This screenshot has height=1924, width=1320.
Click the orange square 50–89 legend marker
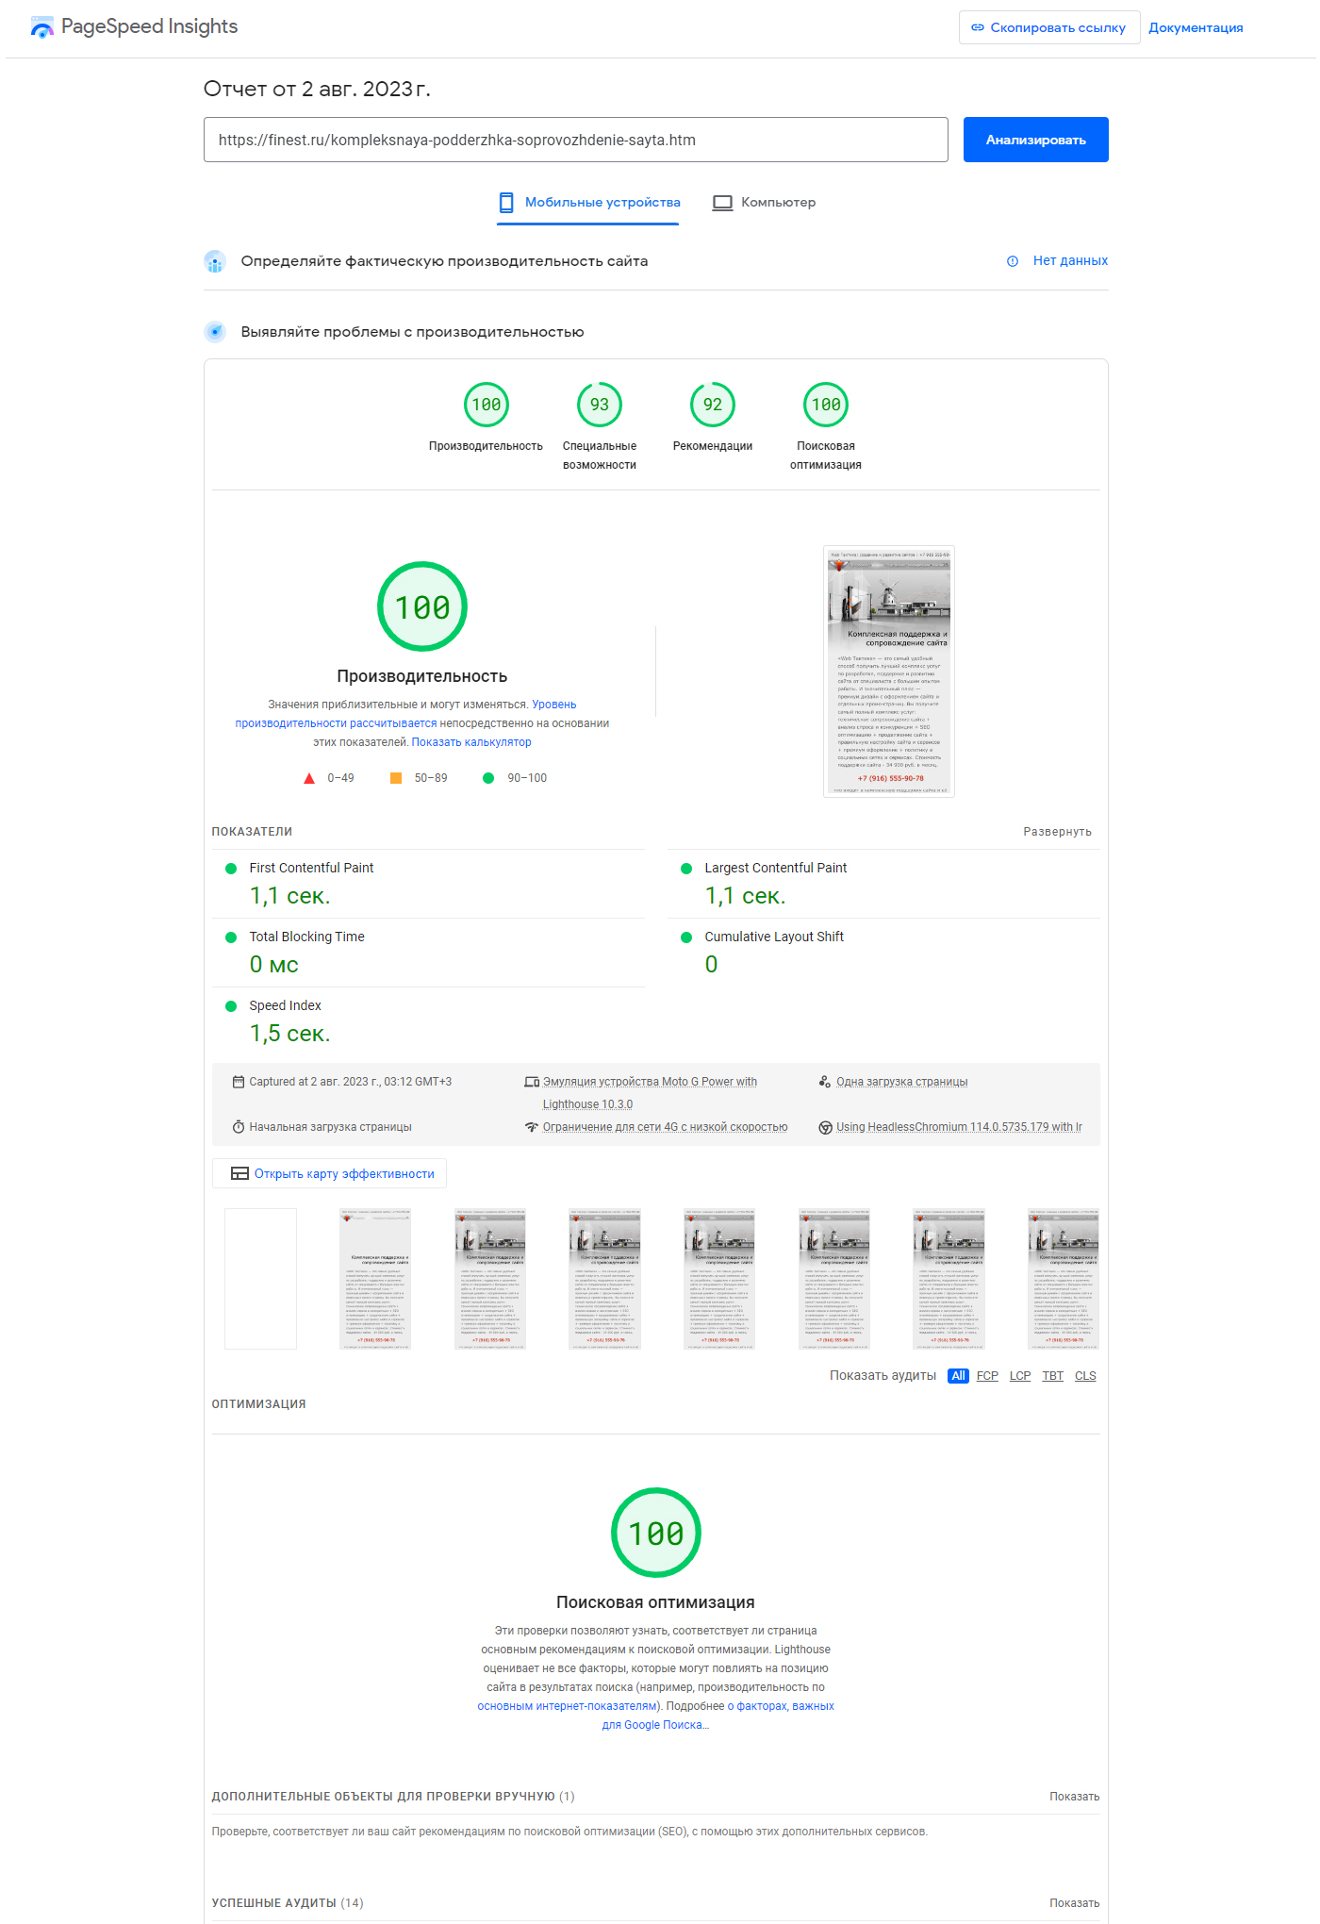(396, 778)
